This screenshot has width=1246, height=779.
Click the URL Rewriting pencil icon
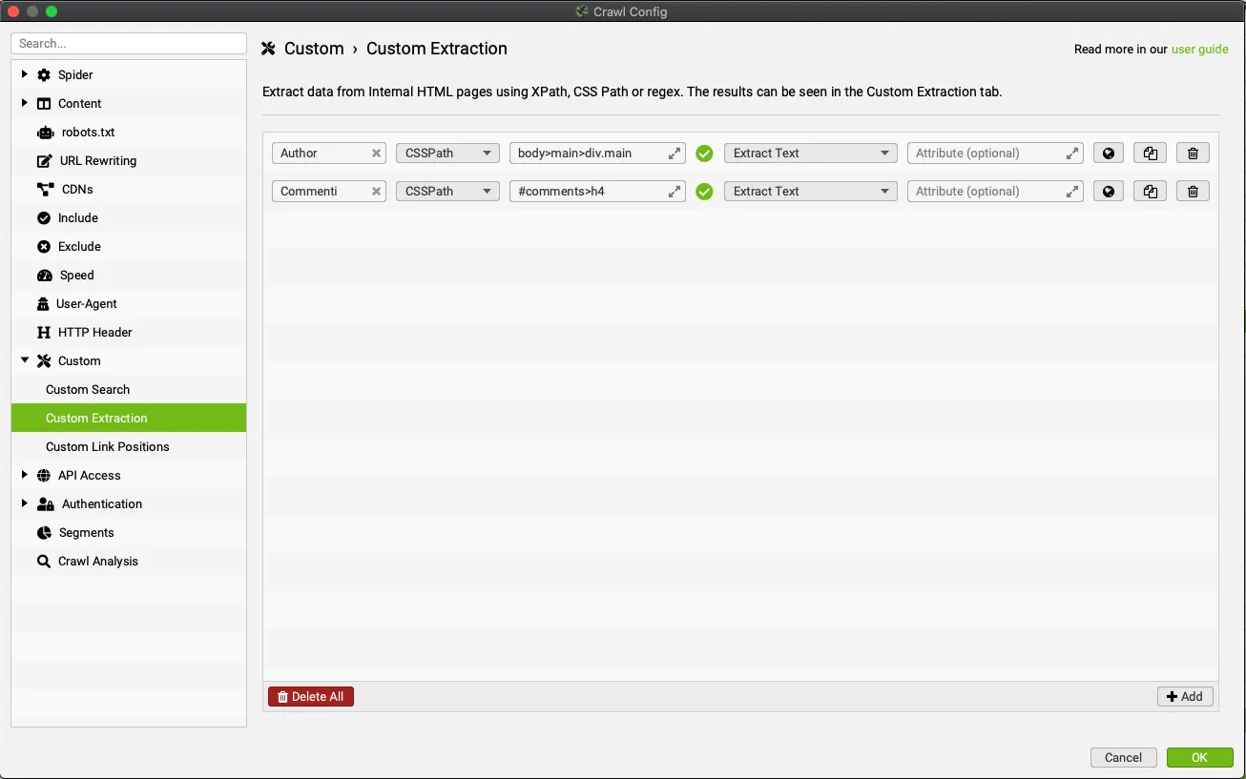(42, 160)
